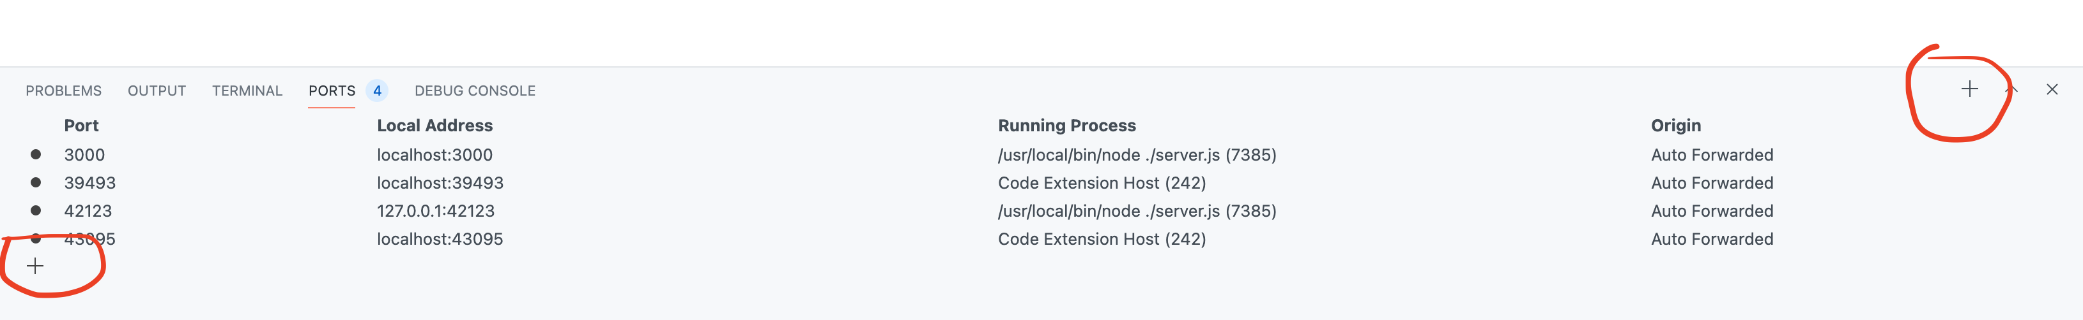Screen dimensions: 2083x320
Task: Click the plus icon in panel toolbar
Action: point(1969,89)
